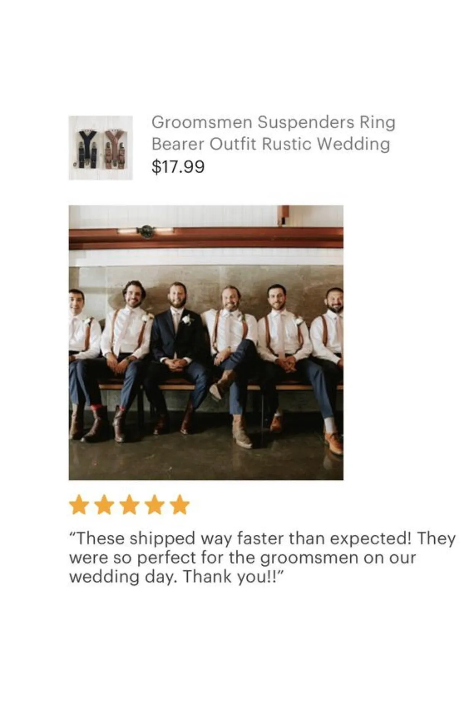The width and height of the screenshot is (474, 707).
Task: Select the third star in the rating
Action: coord(129,505)
